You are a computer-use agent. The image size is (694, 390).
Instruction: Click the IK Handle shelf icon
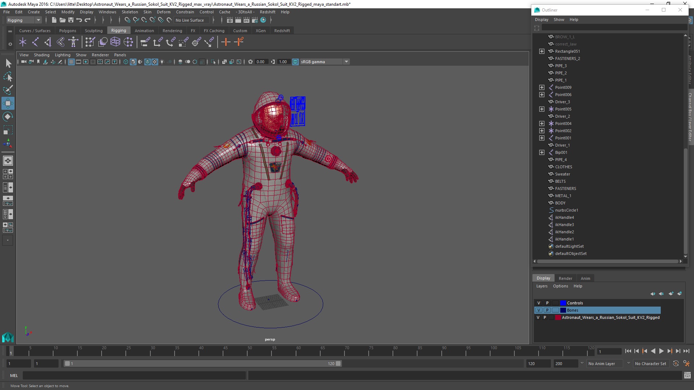click(x=48, y=42)
